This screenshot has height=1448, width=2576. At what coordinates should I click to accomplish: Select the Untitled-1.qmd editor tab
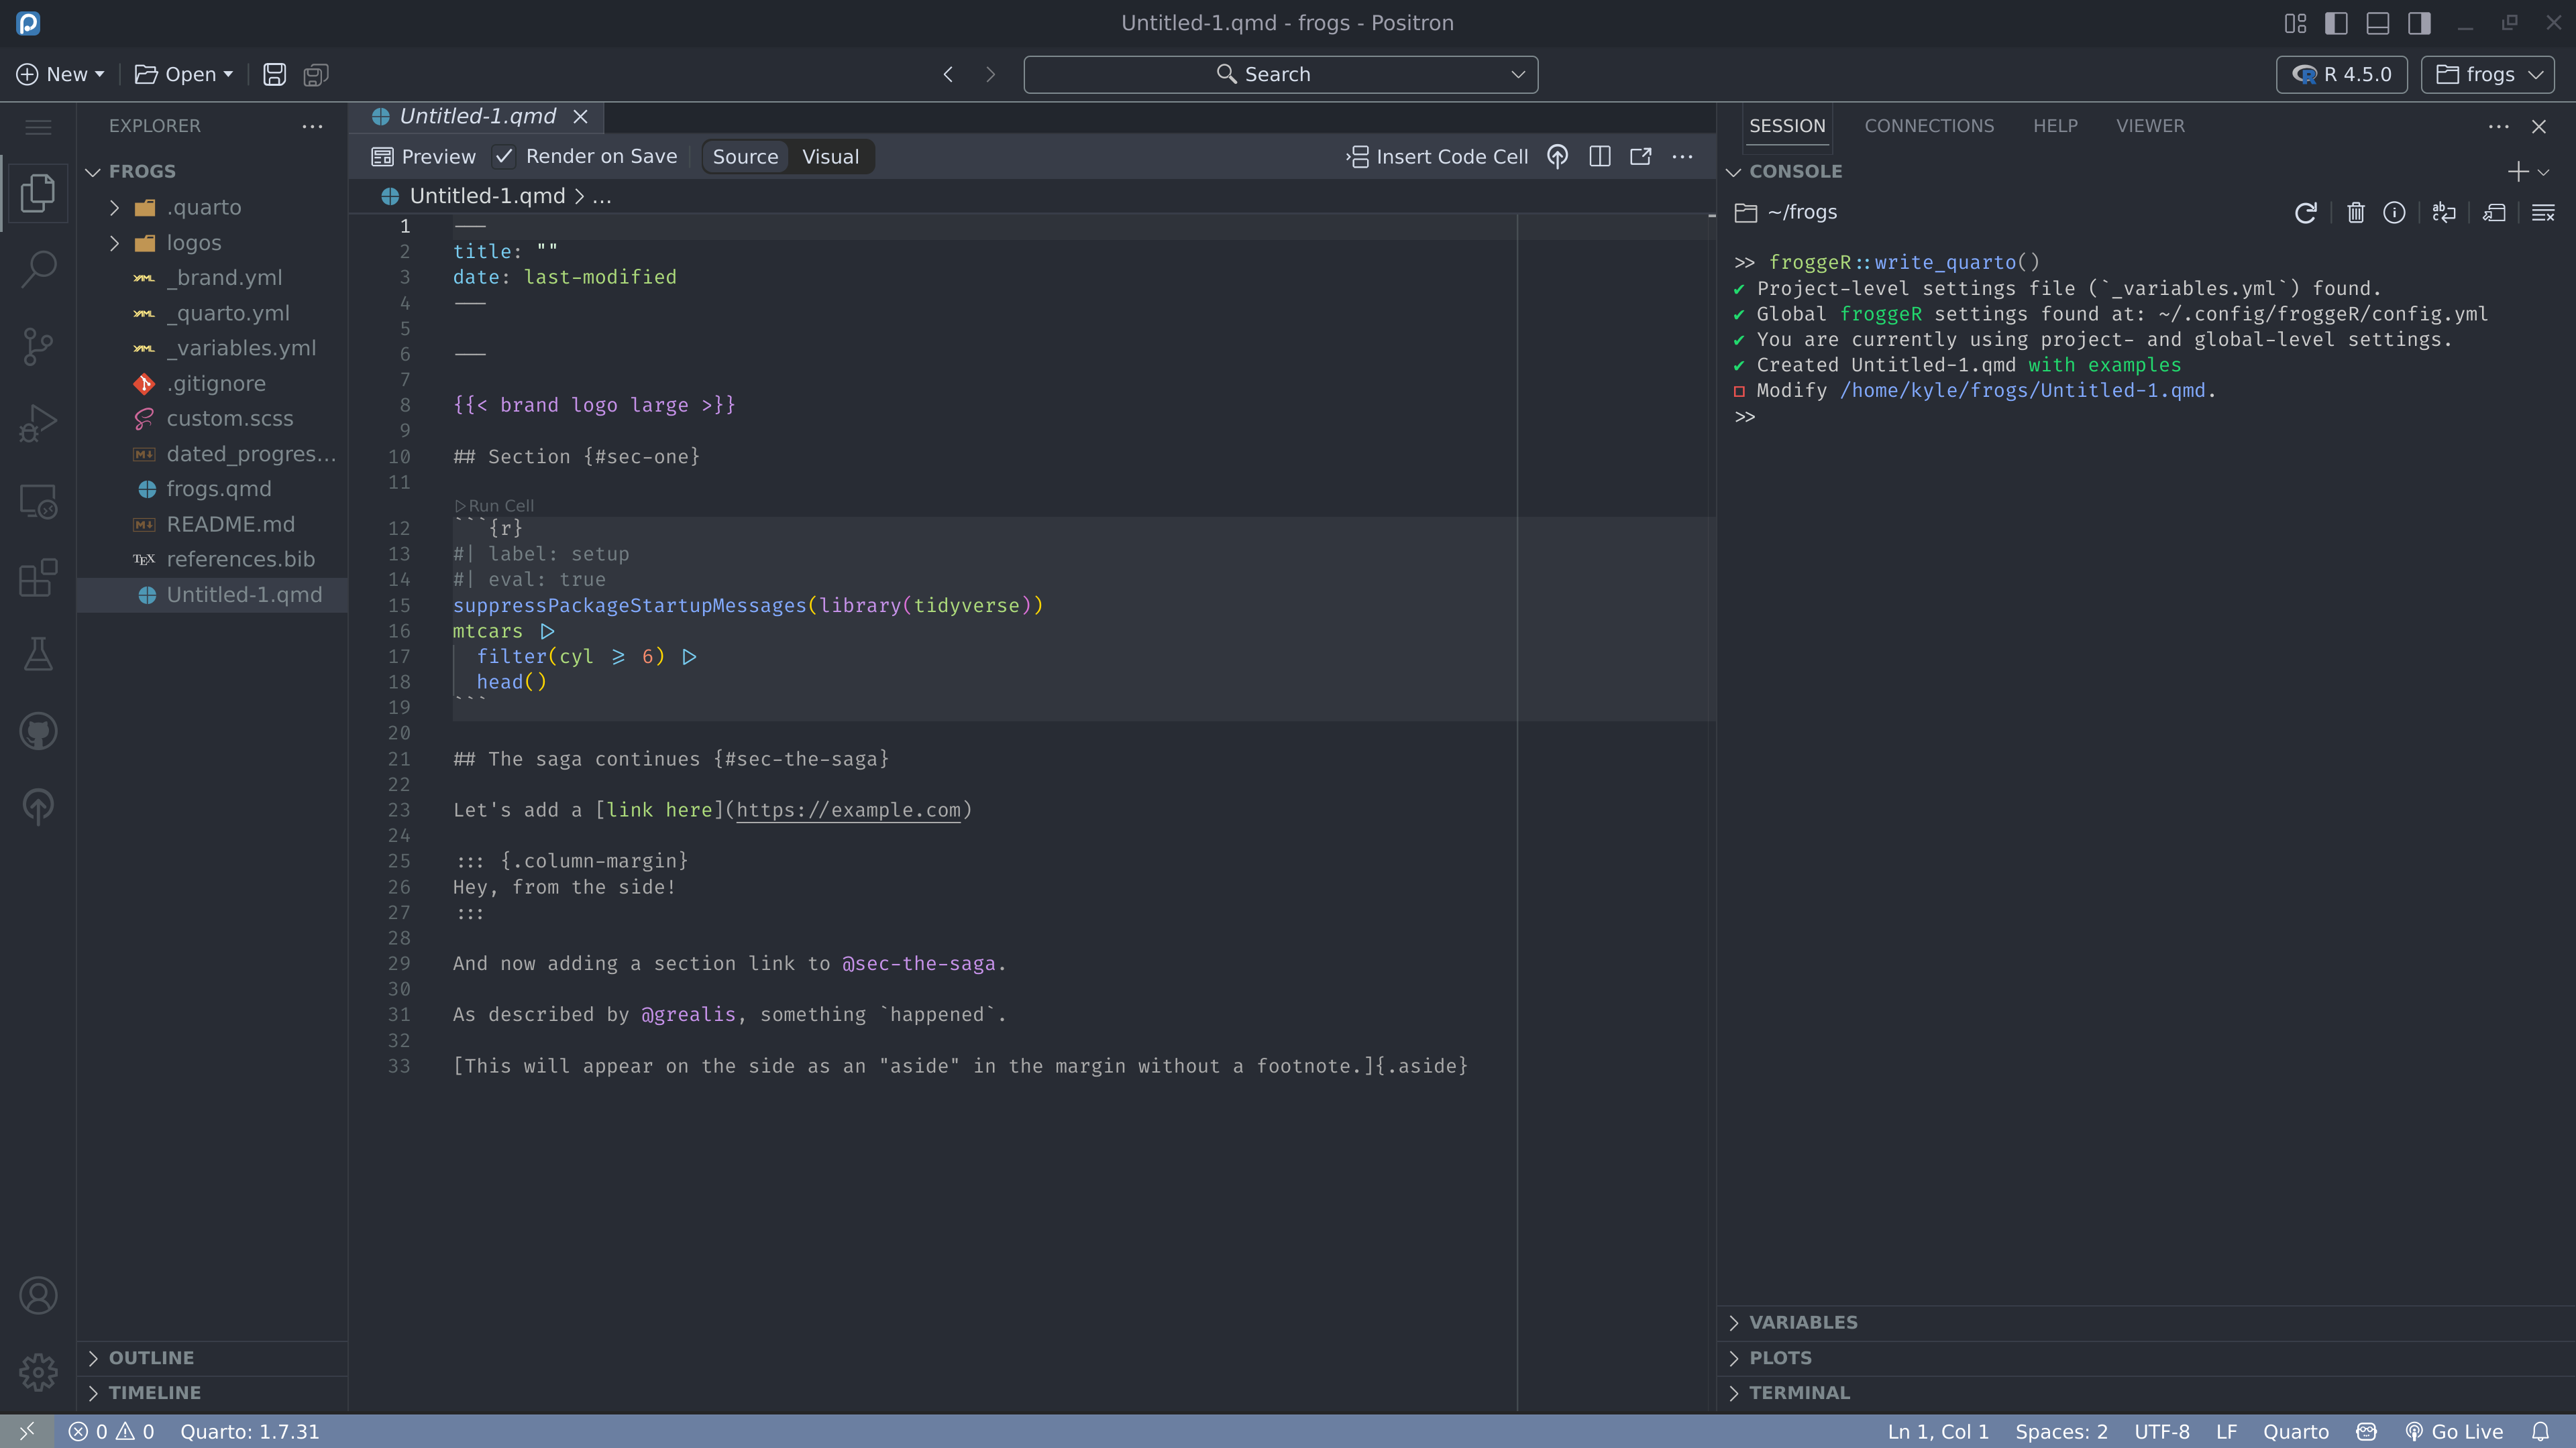click(477, 117)
